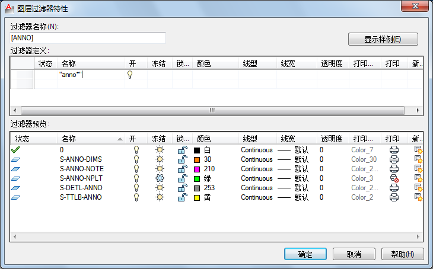Click the 颜色 column header in filter definition
The width and height of the screenshot is (433, 269).
(x=203, y=63)
